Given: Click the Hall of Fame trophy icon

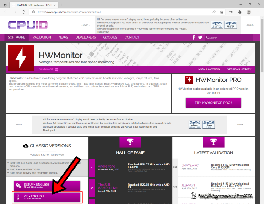Looking at the screenshot, I should pos(130,142).
